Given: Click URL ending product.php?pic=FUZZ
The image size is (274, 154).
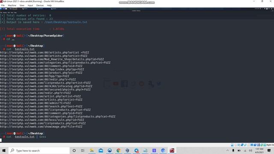Looking at the screenshot, I should coord(41,73).
